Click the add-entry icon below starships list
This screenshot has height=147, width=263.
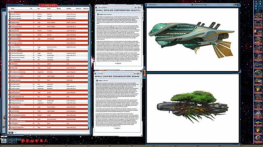[x=9, y=133]
